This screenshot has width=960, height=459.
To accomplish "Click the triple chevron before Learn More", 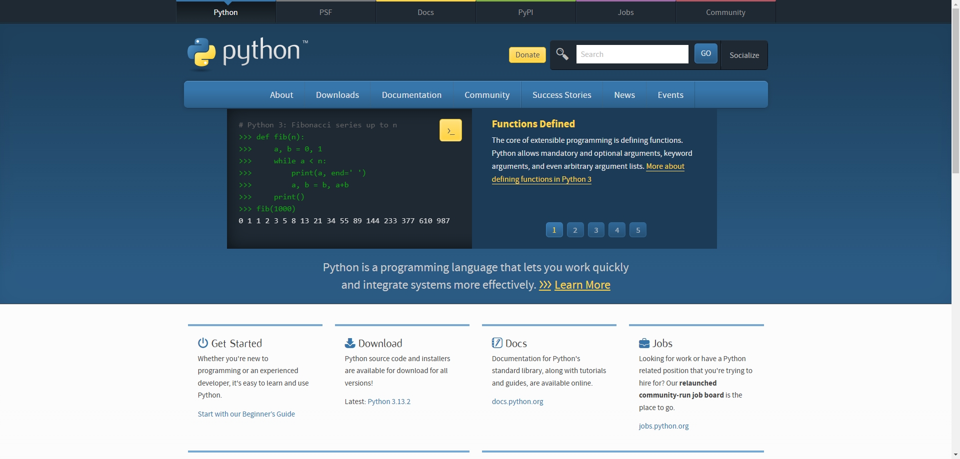I will (544, 285).
